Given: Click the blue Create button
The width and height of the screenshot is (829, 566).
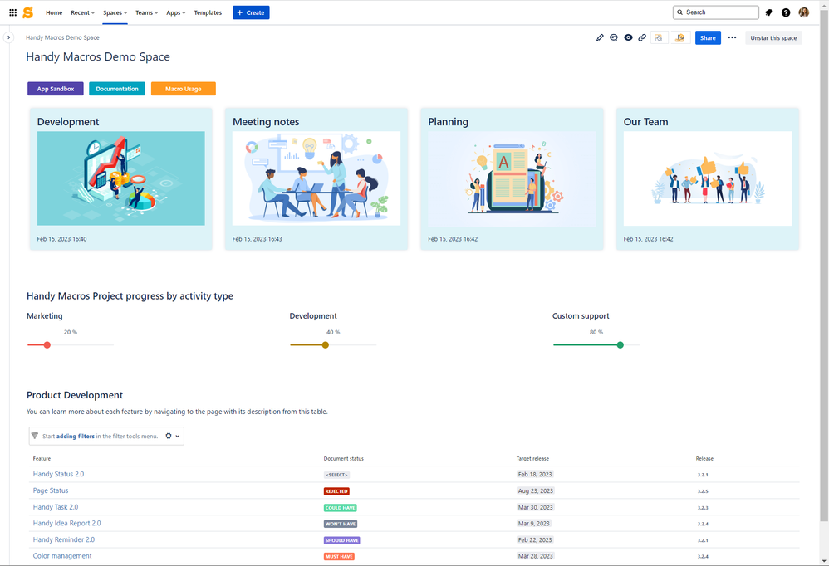Looking at the screenshot, I should pyautogui.click(x=251, y=12).
